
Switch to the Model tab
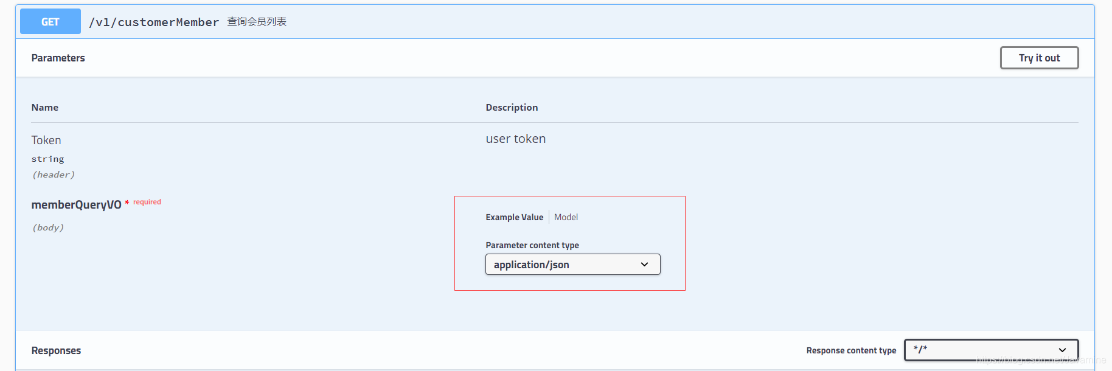click(566, 217)
